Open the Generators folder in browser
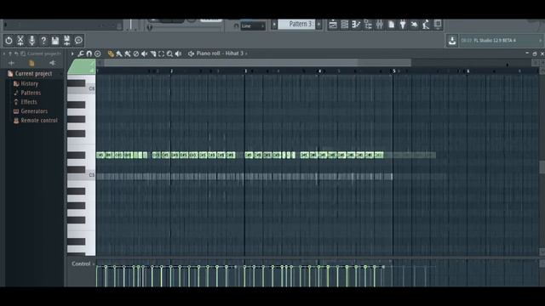The image size is (545, 306). coord(34,111)
